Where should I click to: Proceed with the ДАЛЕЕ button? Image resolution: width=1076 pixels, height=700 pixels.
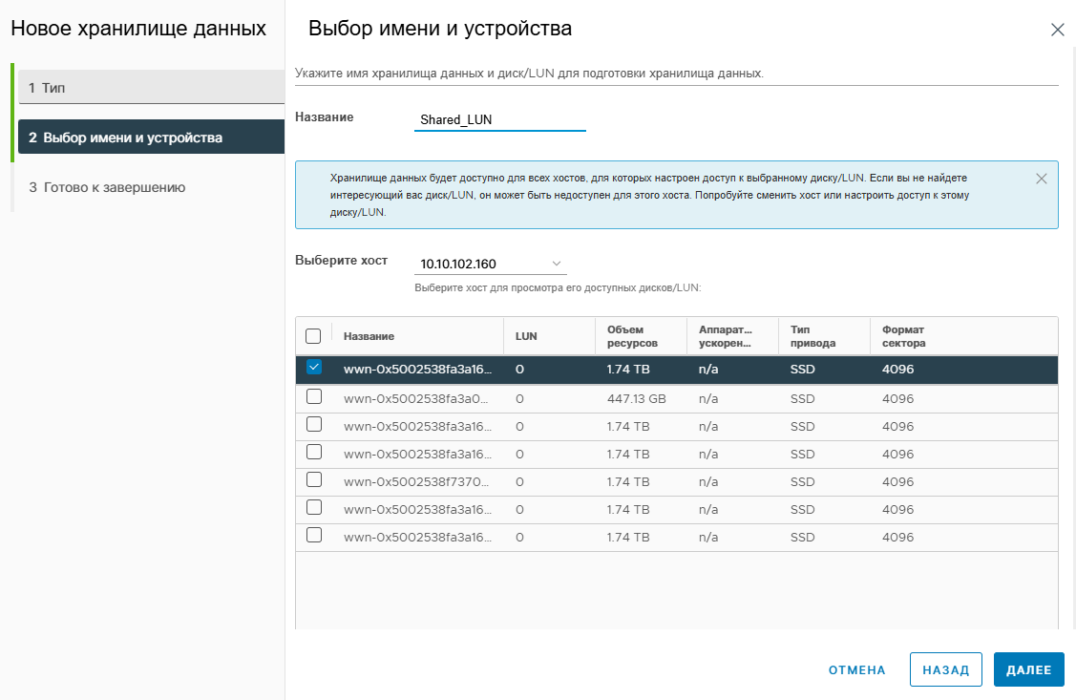(x=1028, y=669)
